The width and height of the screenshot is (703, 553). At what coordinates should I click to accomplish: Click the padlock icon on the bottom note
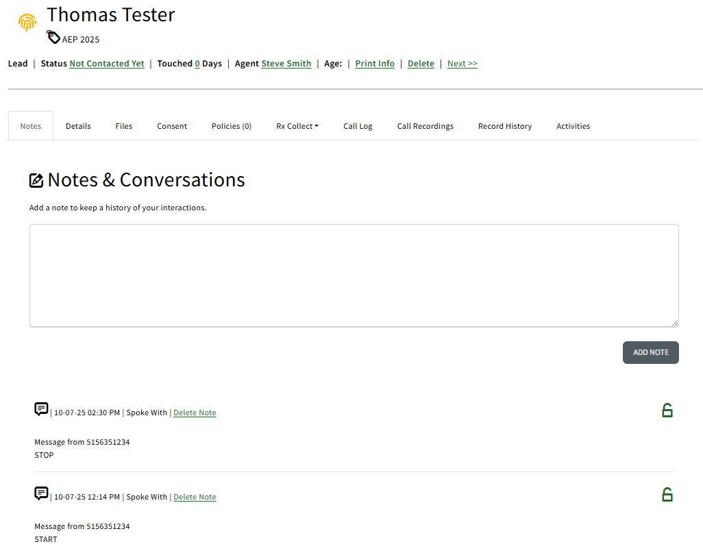pyautogui.click(x=667, y=494)
